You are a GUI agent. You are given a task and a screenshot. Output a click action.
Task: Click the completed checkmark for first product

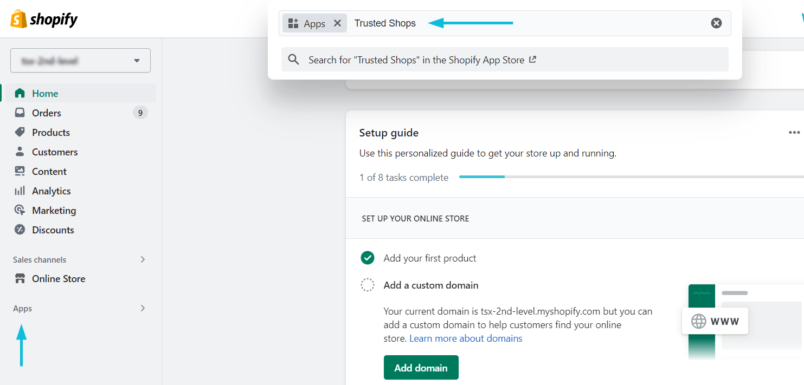tap(368, 258)
